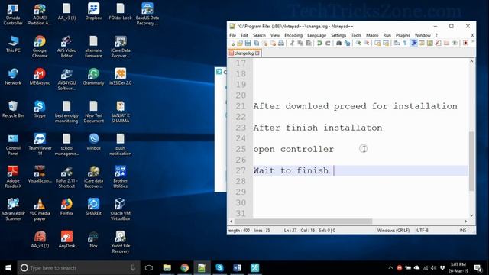Click the 'Type here to search' taskbar box
This screenshot has height=275, width=489.
[x=79, y=267]
